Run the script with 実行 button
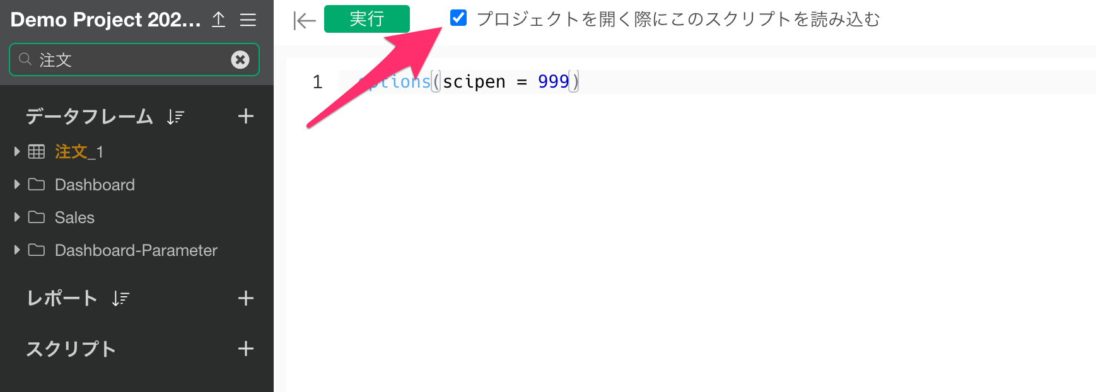This screenshot has width=1096, height=392. pos(367,19)
